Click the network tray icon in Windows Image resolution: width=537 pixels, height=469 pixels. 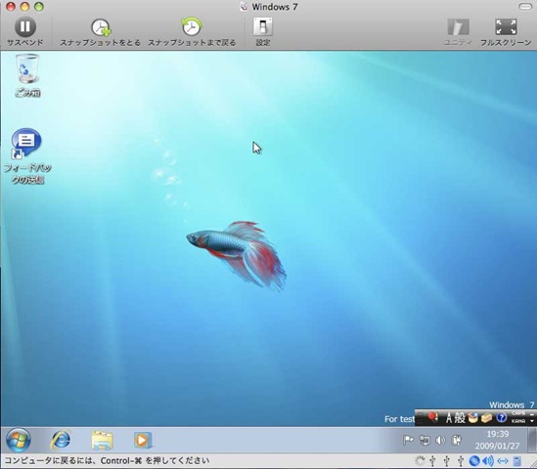[x=425, y=440]
